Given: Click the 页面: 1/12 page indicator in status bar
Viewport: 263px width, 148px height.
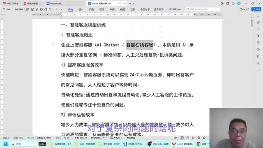Looking at the screenshot, I should point(18,138).
